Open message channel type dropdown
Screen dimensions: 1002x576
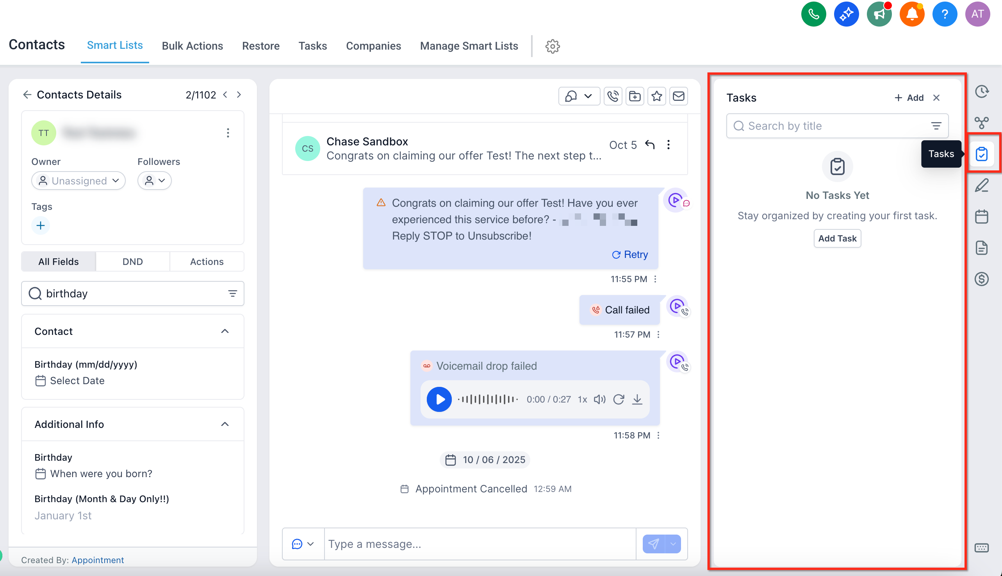(303, 544)
